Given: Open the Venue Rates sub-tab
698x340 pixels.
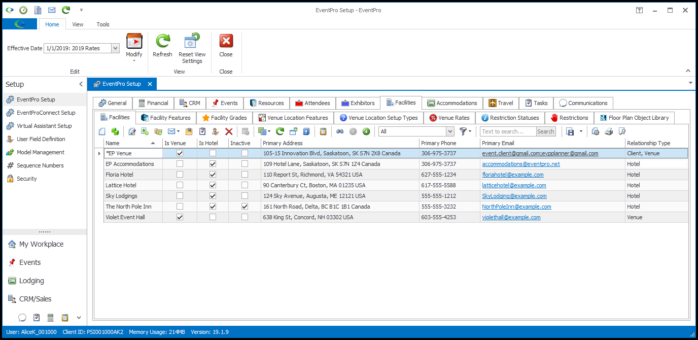Looking at the screenshot, I should click(x=449, y=118).
